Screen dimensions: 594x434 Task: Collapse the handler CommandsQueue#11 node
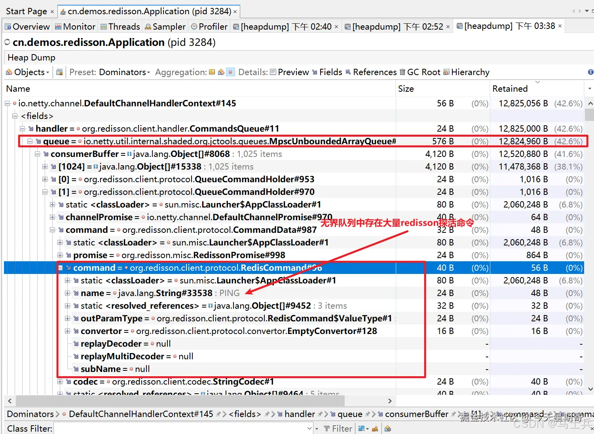click(x=22, y=128)
